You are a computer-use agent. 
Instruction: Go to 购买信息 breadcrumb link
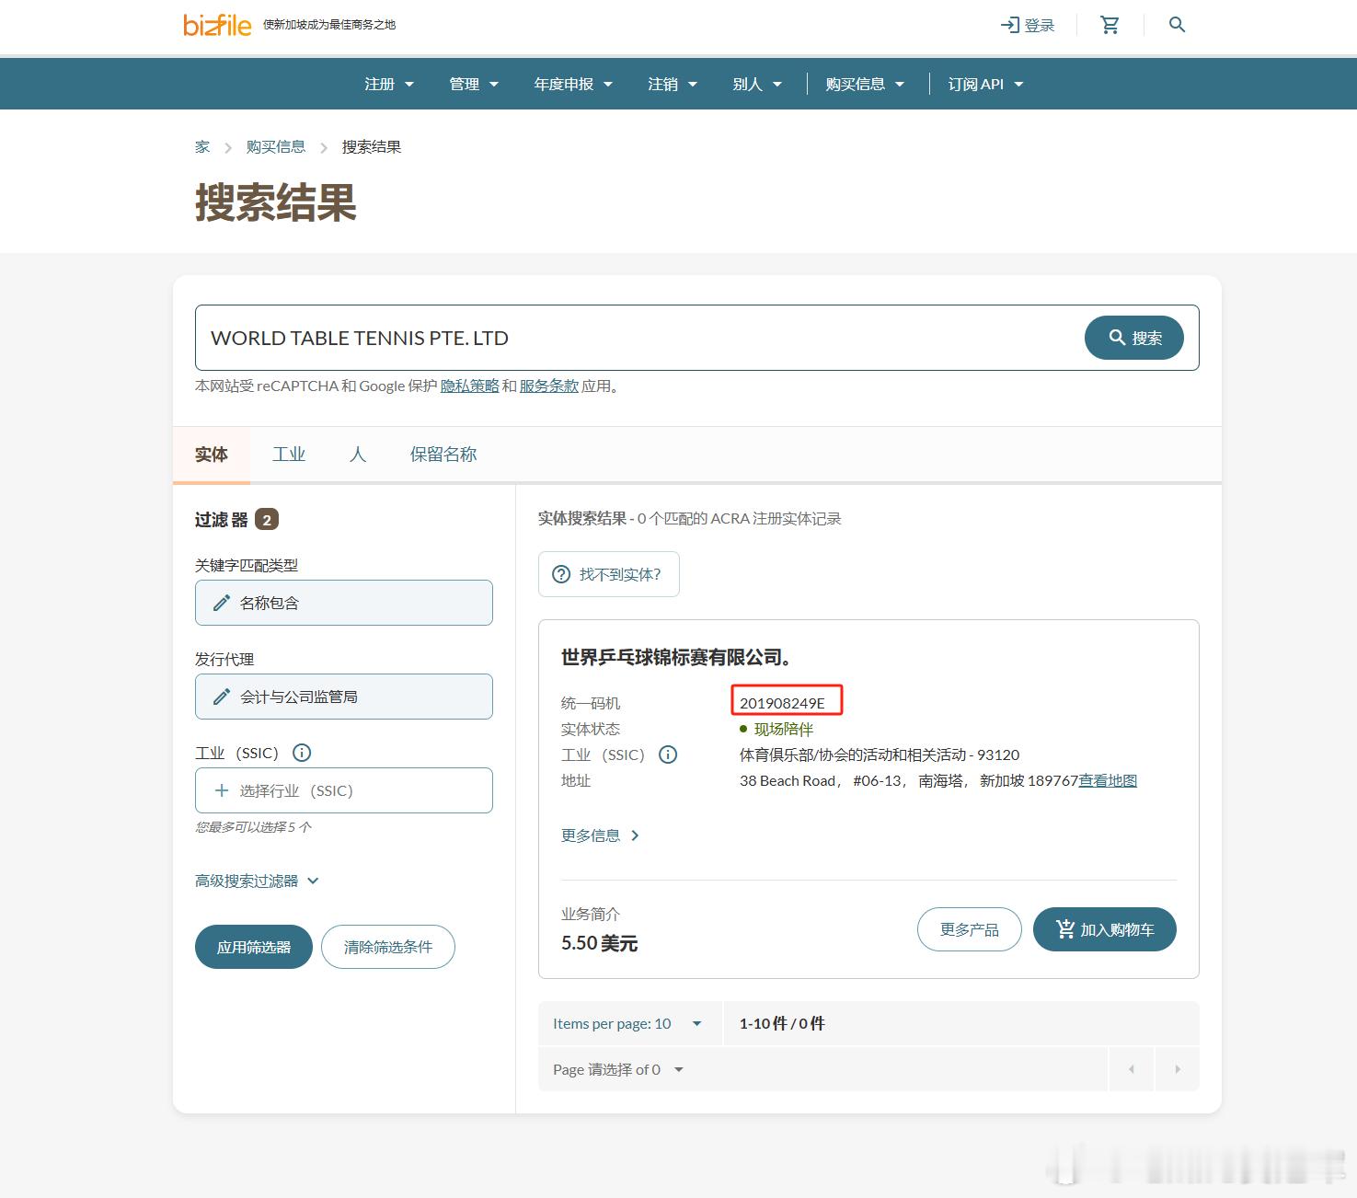tap(276, 147)
